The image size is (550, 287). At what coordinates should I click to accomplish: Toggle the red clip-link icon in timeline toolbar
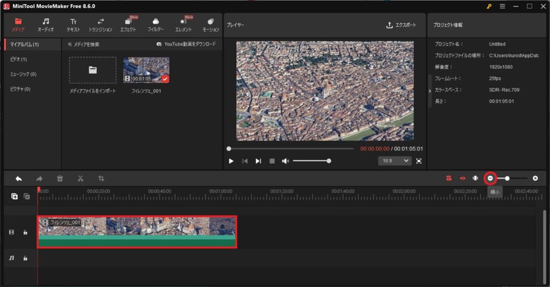click(462, 178)
